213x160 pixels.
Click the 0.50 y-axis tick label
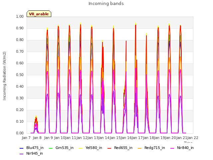(x=20, y=75)
